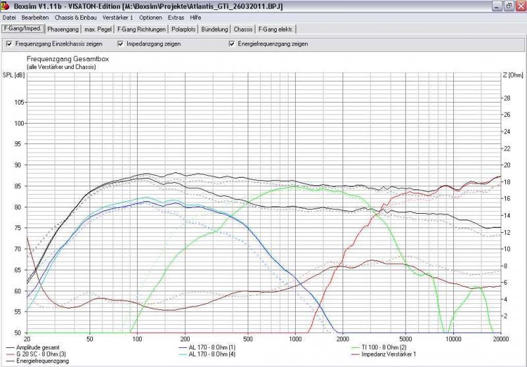Click the 20000 Hz frequency axis label

(501, 339)
